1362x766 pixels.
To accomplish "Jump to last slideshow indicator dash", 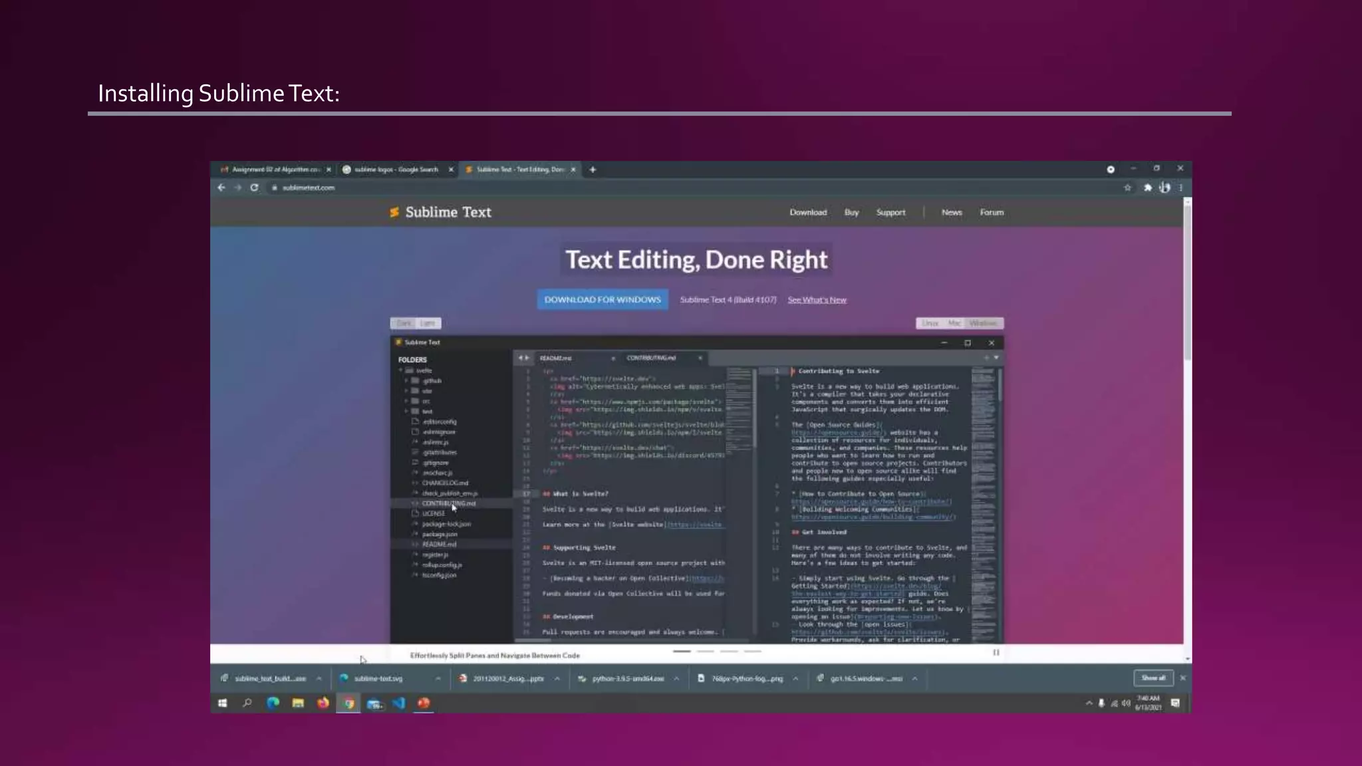I will [753, 652].
